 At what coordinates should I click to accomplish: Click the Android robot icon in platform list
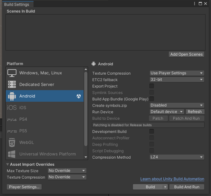(x=12, y=96)
